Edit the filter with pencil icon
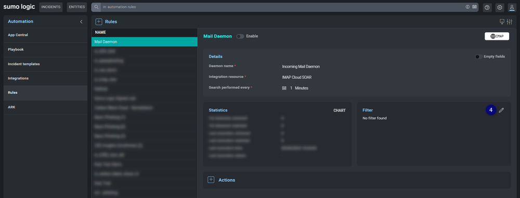 pos(501,110)
